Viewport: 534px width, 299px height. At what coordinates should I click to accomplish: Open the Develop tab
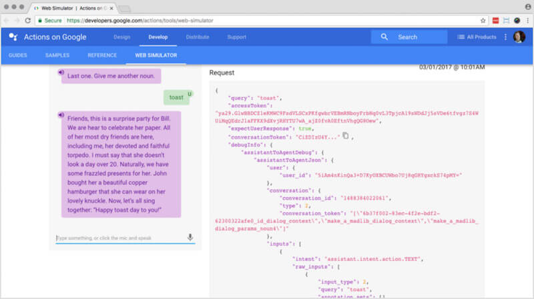click(158, 37)
